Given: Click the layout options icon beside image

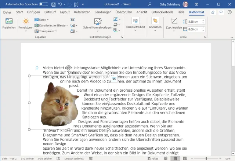Looking at the screenshot, I should click(114, 79).
